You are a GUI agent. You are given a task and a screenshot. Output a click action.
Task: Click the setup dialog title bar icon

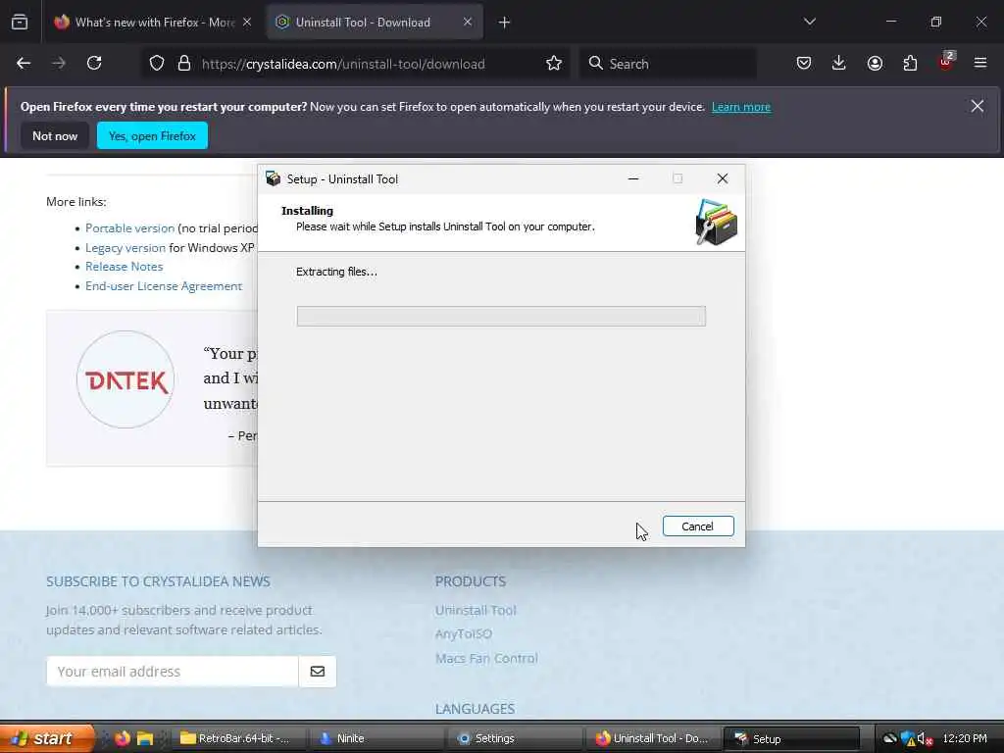tap(274, 178)
